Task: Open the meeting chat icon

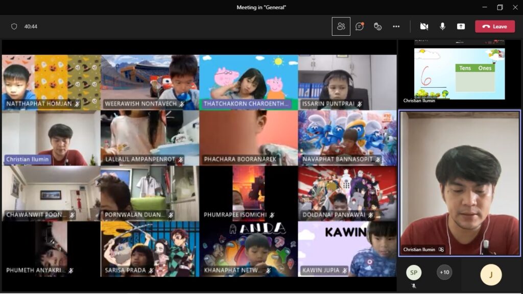Action: (x=360, y=27)
